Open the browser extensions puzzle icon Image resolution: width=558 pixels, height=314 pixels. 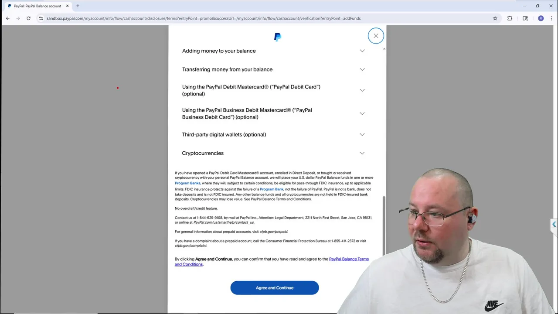click(x=510, y=18)
